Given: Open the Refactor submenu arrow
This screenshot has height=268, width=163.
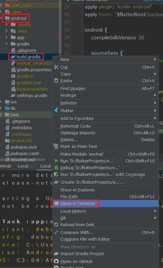Looking at the screenshot, I should [155, 103].
